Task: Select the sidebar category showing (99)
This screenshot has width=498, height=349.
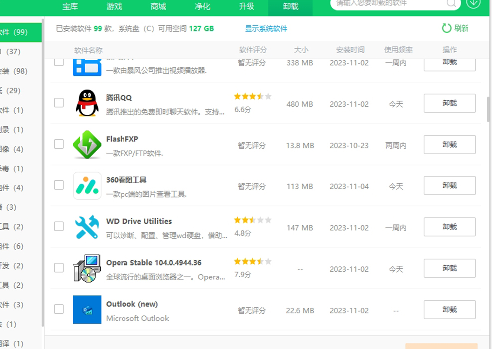Action: 20,32
